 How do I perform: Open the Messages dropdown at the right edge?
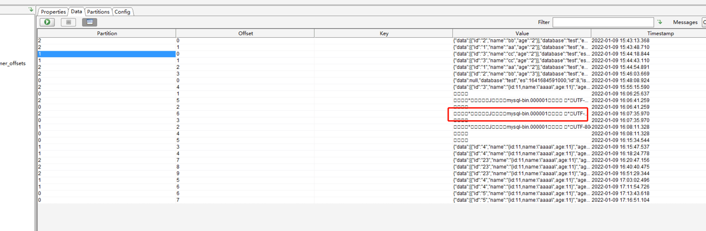tap(703, 22)
